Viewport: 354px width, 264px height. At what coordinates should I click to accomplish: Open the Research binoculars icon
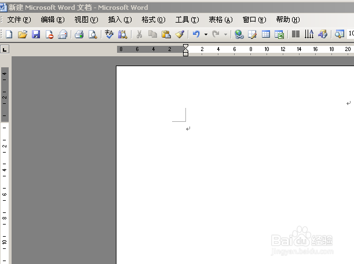123,34
